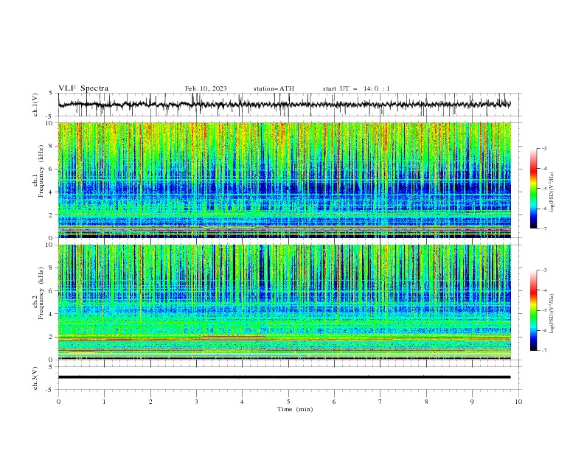Image resolution: width=584 pixels, height=451 pixels.
Task: Click the time axis tick "9"
Action: pos(472,402)
